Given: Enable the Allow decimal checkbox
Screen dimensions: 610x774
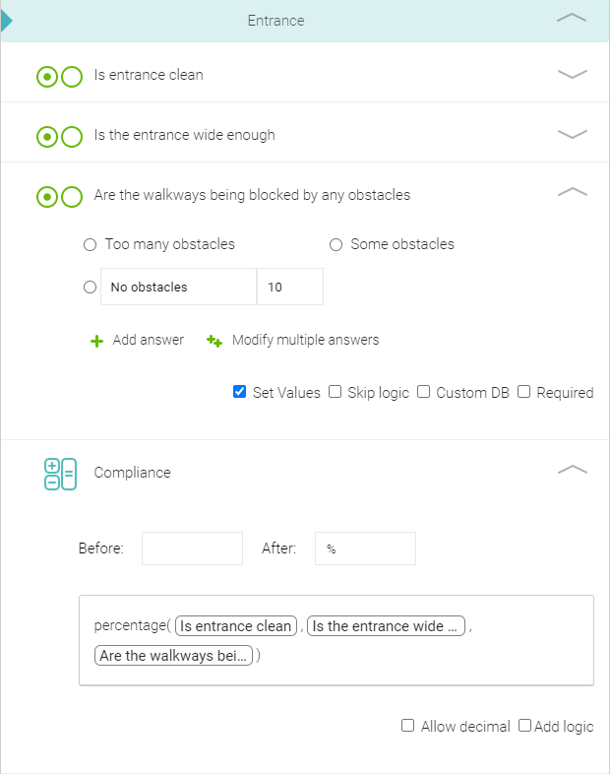Looking at the screenshot, I should 408,726.
